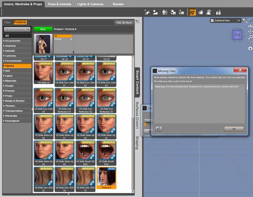The width and height of the screenshot is (253, 197).
Task: Select the All filter in product header
Action: pos(63,36)
